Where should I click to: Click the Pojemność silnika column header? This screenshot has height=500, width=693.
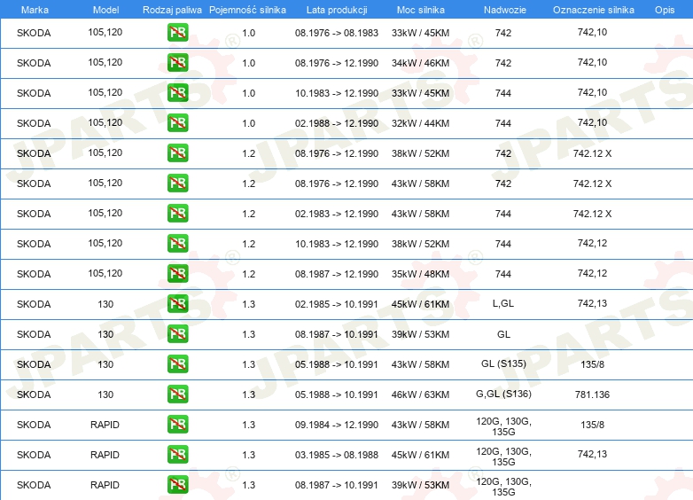click(x=247, y=10)
